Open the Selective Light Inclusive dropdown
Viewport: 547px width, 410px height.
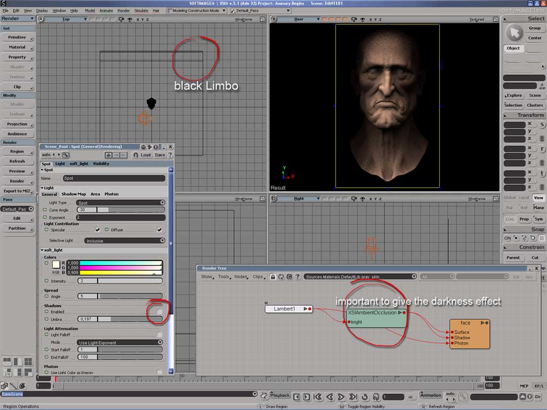point(124,241)
